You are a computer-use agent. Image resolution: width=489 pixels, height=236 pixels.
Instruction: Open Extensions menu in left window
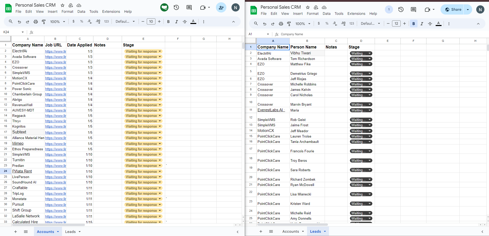111,11
